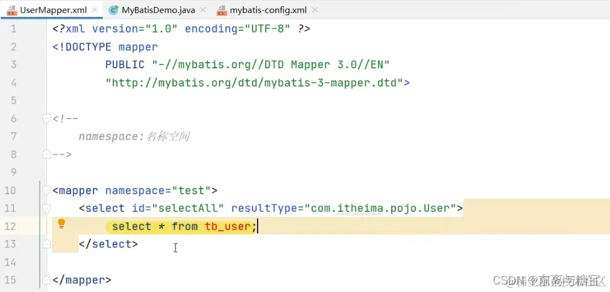This screenshot has width=610, height=292.
Task: Click the XML file icon on mybatis-config tab
Action: click(x=221, y=11)
